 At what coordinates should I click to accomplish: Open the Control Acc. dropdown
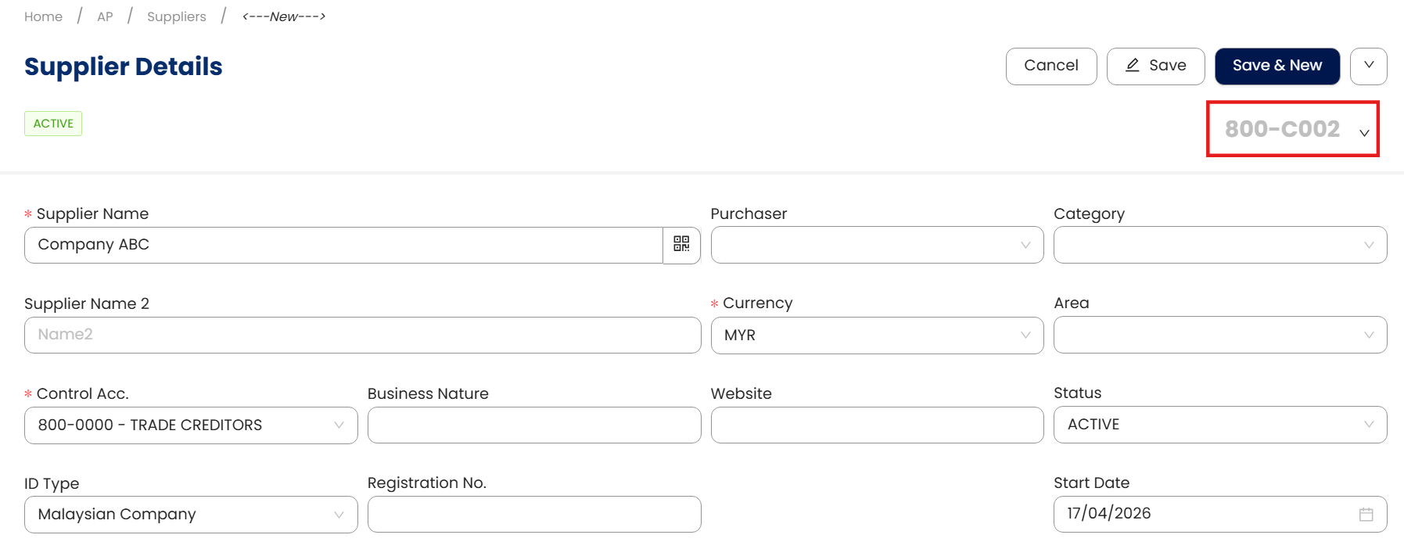pos(190,425)
